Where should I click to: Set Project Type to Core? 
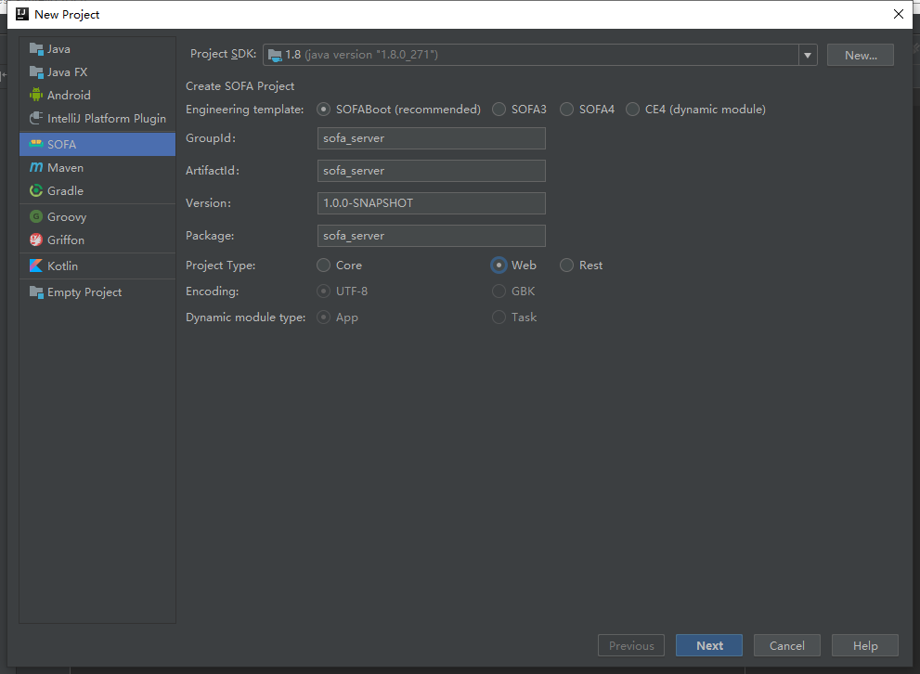click(339, 266)
